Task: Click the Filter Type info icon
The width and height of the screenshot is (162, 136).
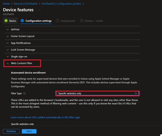Action: click(24, 94)
